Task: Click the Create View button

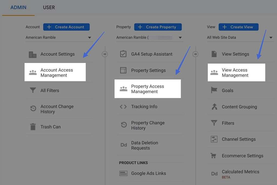Action: coord(238,27)
